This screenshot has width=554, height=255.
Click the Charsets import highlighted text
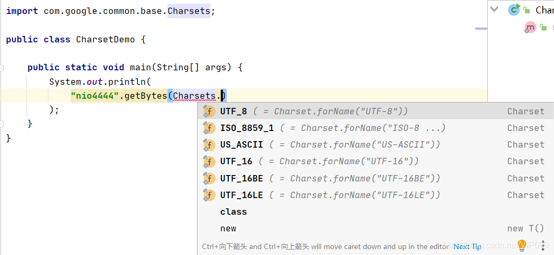189,11
